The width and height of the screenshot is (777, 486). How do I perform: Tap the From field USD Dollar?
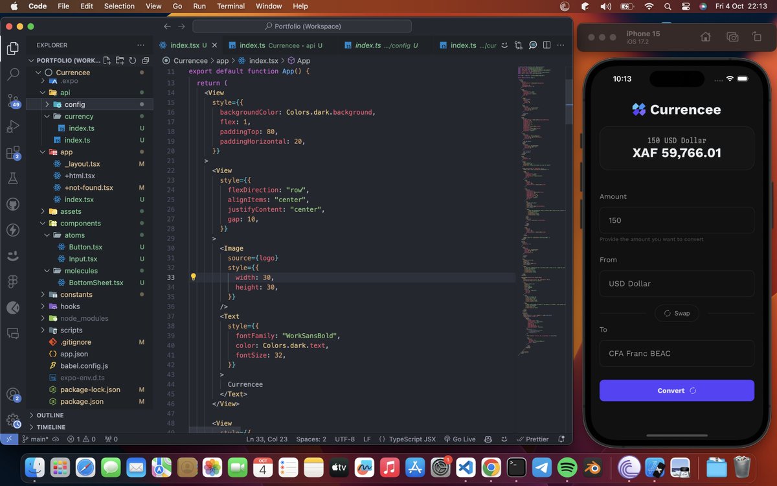coord(677,283)
